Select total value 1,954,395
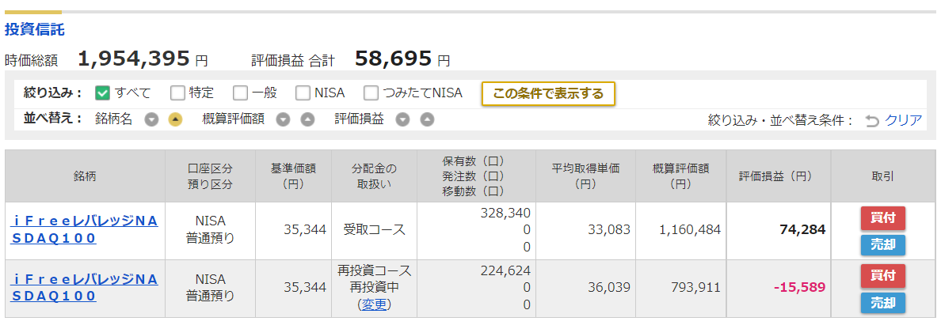The width and height of the screenshot is (941, 325). pyautogui.click(x=135, y=59)
